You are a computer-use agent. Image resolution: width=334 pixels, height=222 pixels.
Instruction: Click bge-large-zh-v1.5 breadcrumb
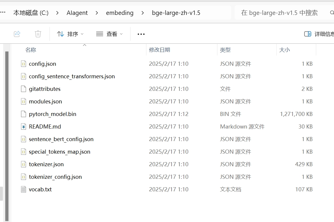176,13
